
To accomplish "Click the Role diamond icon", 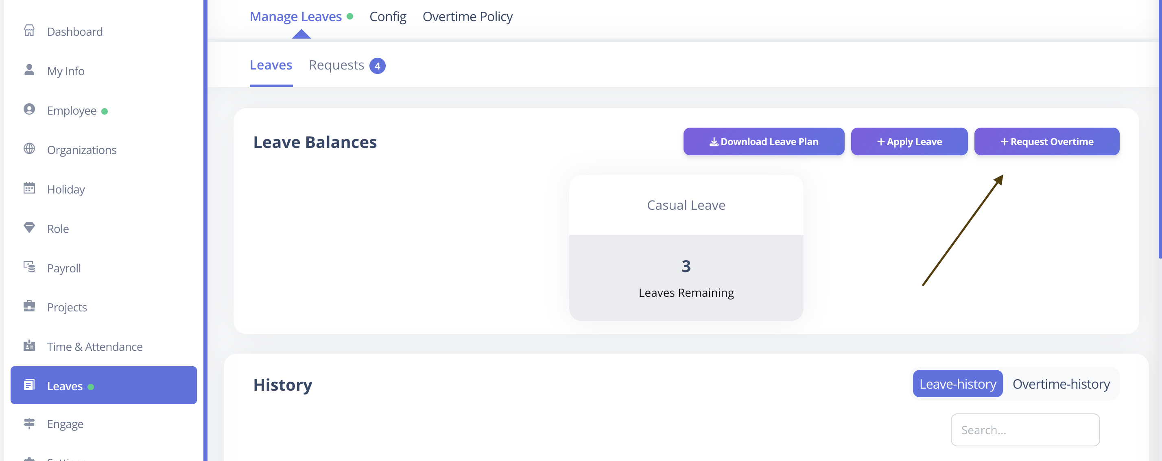I will [29, 228].
